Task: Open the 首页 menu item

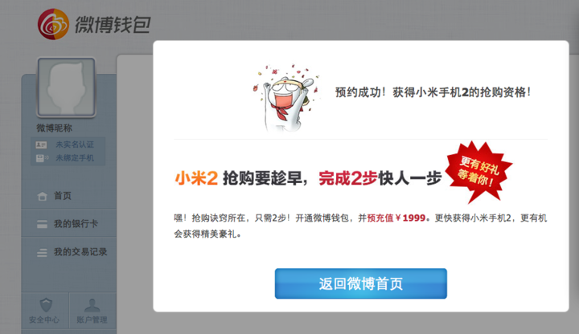Action: [x=69, y=195]
